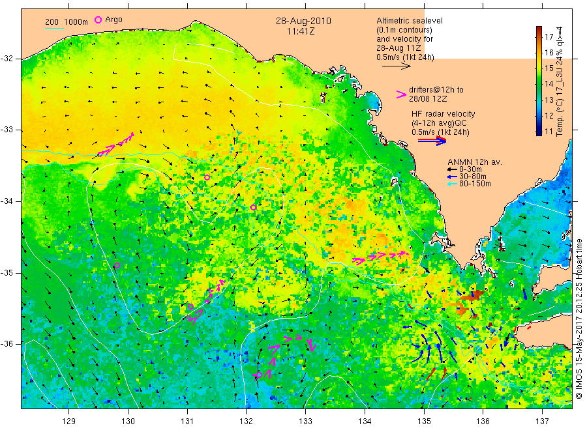Click the longitude axis label 137

[542, 422]
